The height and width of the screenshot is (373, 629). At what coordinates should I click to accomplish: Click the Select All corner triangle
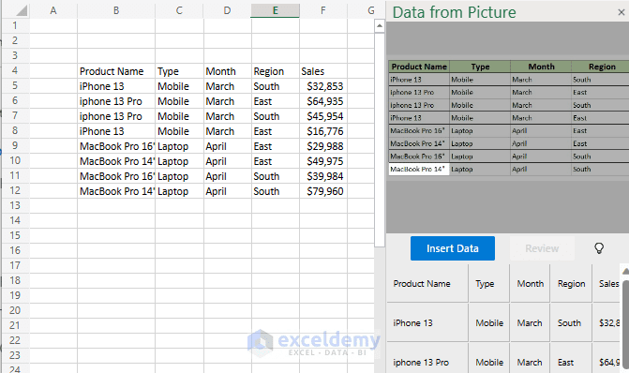21,10
